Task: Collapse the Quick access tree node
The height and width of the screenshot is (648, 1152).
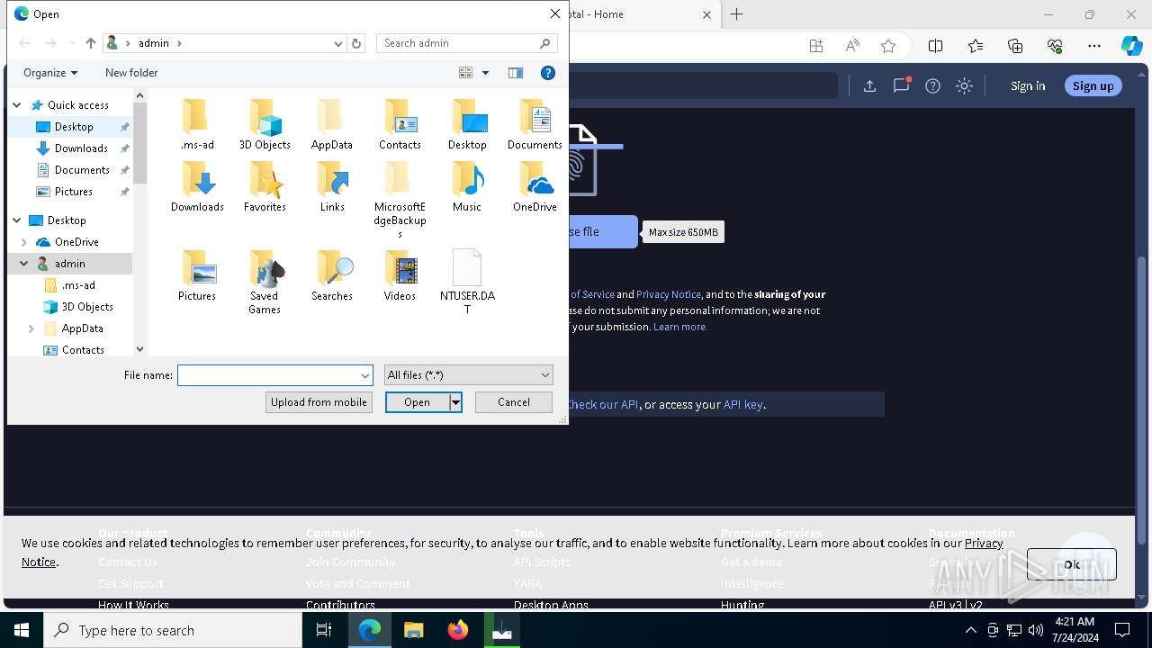Action: (16, 105)
